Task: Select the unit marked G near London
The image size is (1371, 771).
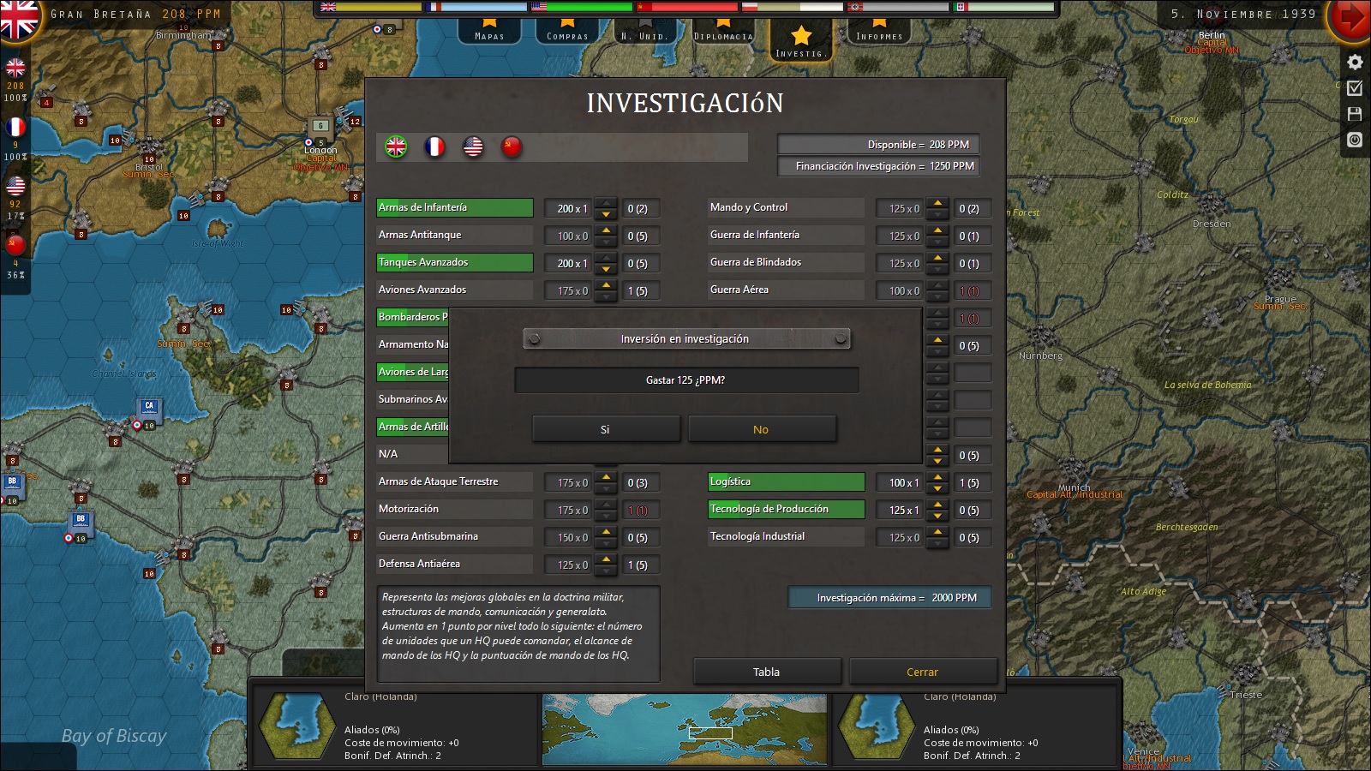Action: [320, 127]
